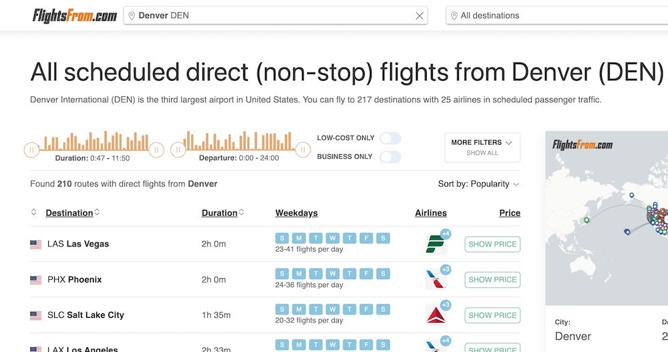Viewport: 668px width, 352px height.
Task: Clear the Denver DEN origin field
Action: 420,16
